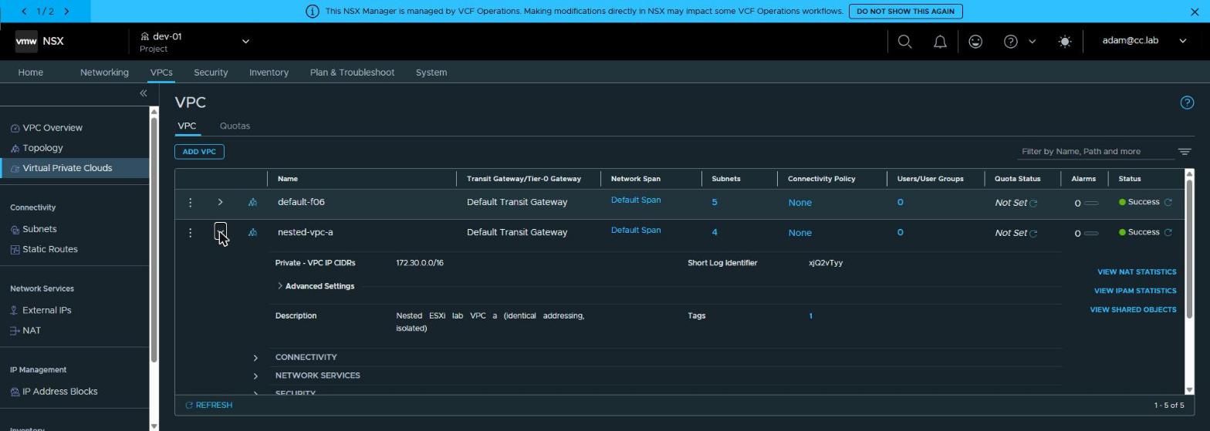Refresh status of nested-vpc-a row
The image size is (1210, 431).
click(1168, 232)
